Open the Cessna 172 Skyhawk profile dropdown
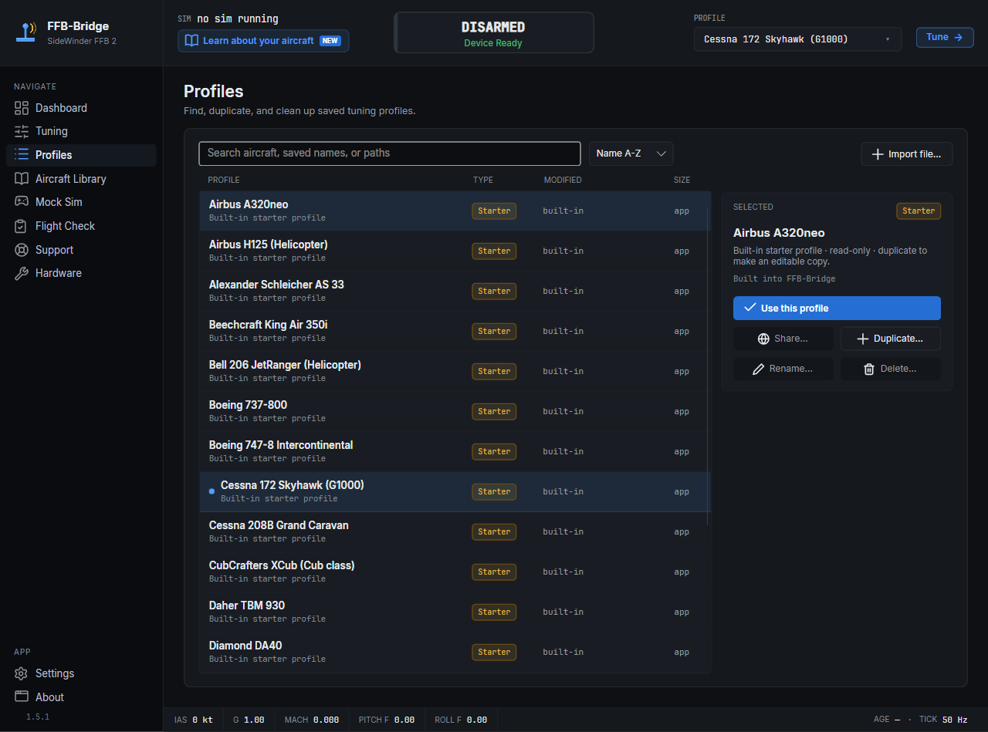Image resolution: width=988 pixels, height=732 pixels. tap(797, 39)
